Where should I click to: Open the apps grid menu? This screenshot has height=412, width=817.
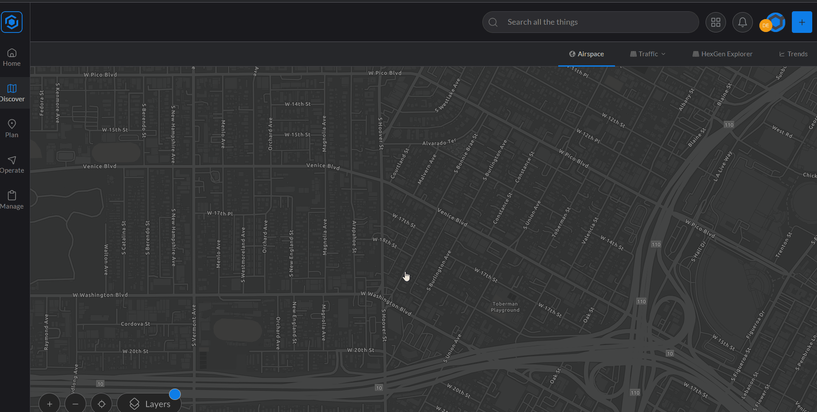coord(716,22)
